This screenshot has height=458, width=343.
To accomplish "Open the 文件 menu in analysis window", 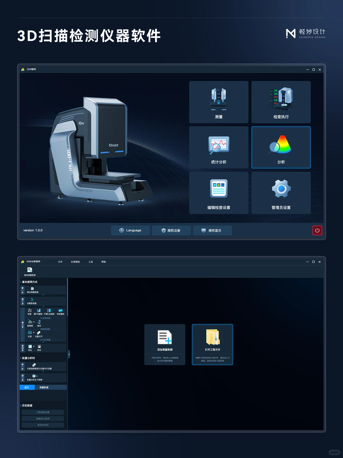I will [60, 262].
